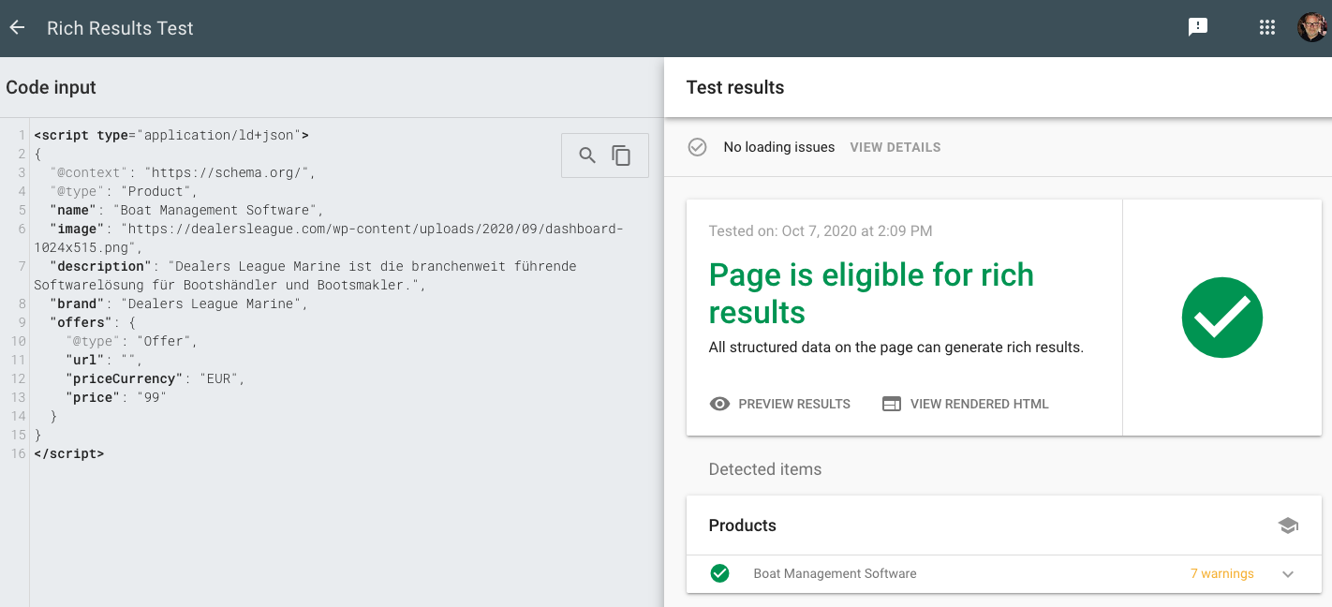Click the Rich Results Test title

click(x=120, y=28)
